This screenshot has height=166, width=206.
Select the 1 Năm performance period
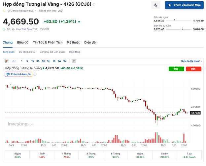click(140, 155)
